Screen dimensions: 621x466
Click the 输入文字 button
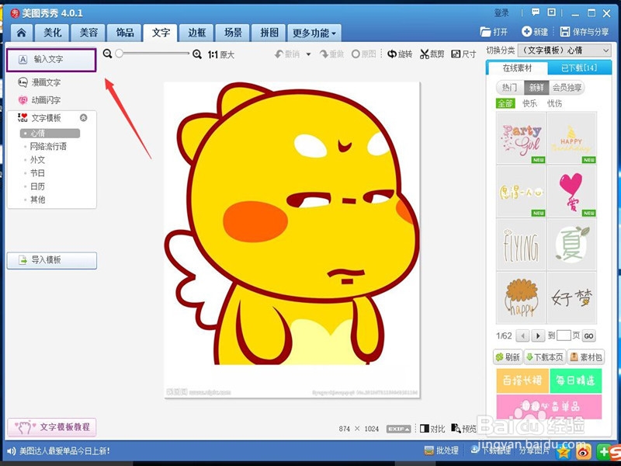click(x=51, y=60)
